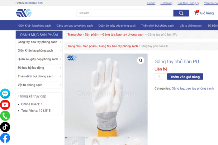Screen dimensions: 218x145
Task: Click Thêm vào giỏ hàng button
Action: click(x=185, y=77)
